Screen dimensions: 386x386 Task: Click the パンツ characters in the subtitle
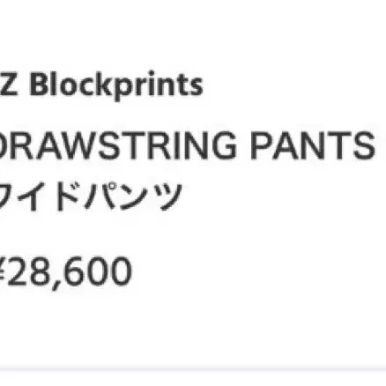tap(134, 197)
